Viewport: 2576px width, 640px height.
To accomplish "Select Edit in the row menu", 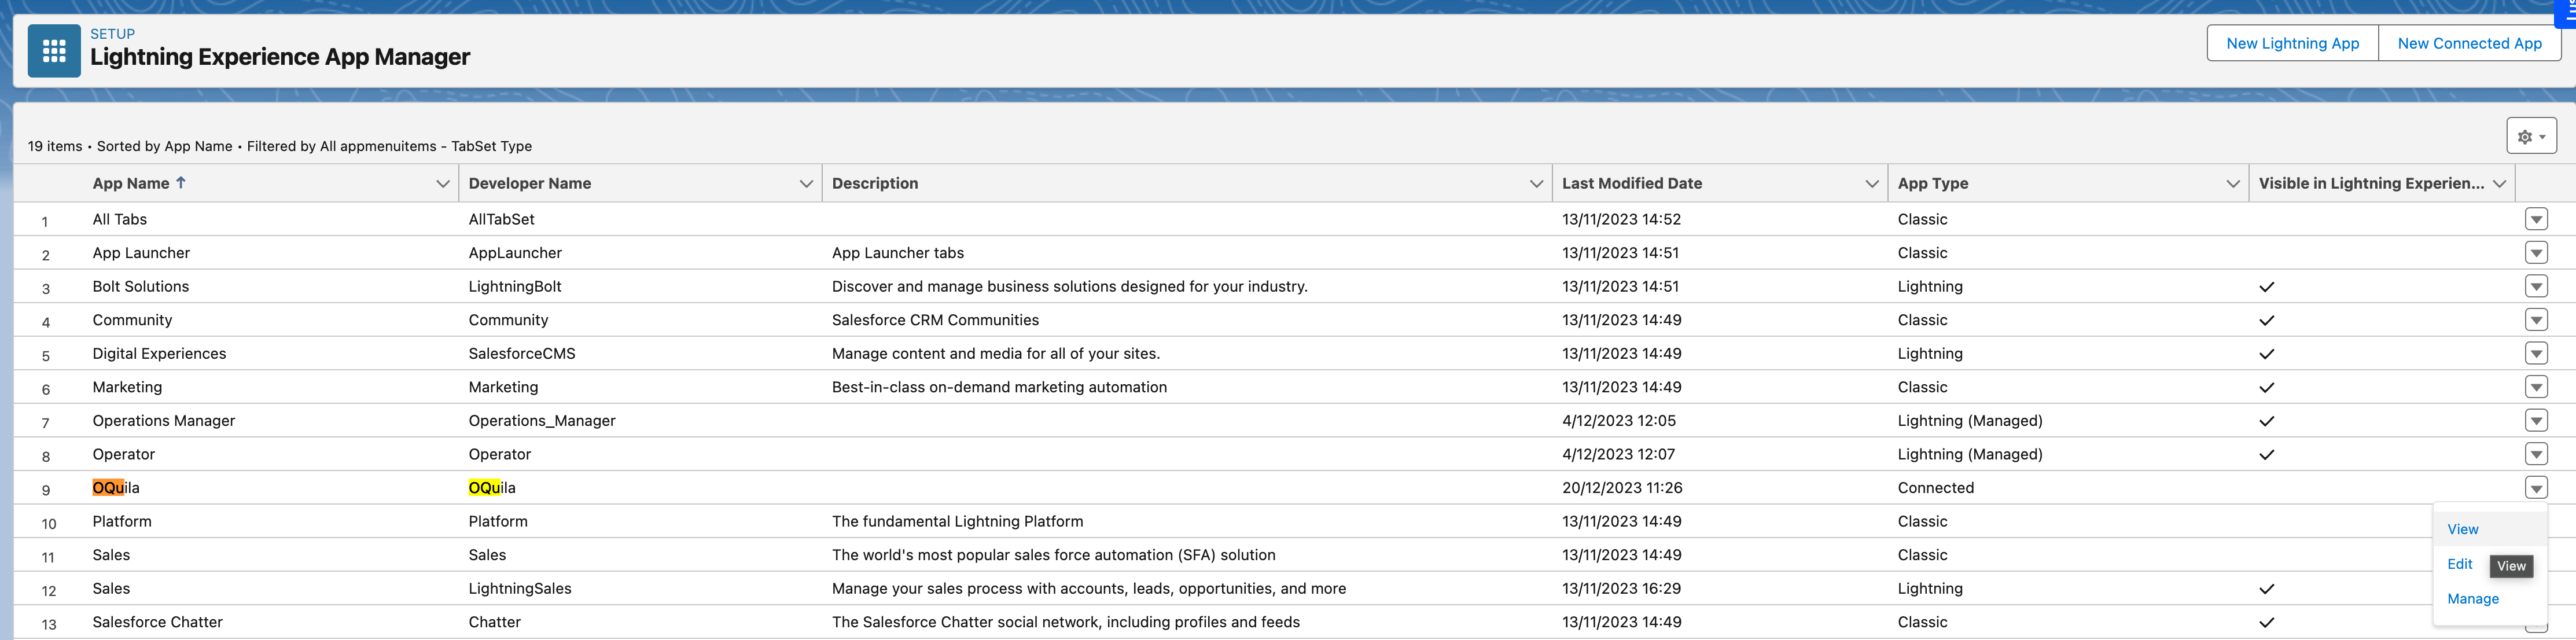I will [x=2459, y=564].
